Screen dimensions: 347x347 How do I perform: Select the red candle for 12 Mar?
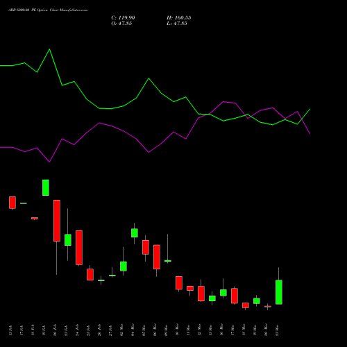pyautogui.click(x=201, y=294)
